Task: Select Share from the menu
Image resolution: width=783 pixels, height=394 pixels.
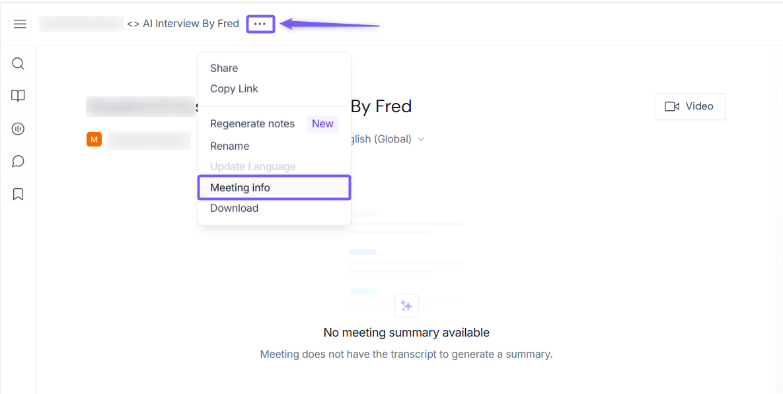Action: click(224, 68)
